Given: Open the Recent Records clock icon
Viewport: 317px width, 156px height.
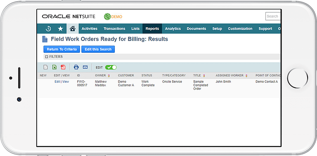Looking at the screenshot, I should click(x=48, y=29).
